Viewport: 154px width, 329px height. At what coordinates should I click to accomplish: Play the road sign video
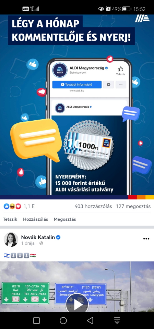point(77,305)
